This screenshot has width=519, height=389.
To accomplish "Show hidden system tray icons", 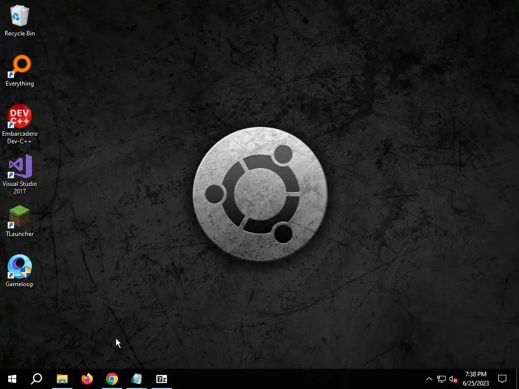I will [429, 379].
